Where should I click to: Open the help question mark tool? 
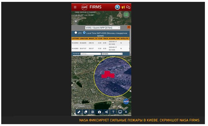(x=113, y=112)
